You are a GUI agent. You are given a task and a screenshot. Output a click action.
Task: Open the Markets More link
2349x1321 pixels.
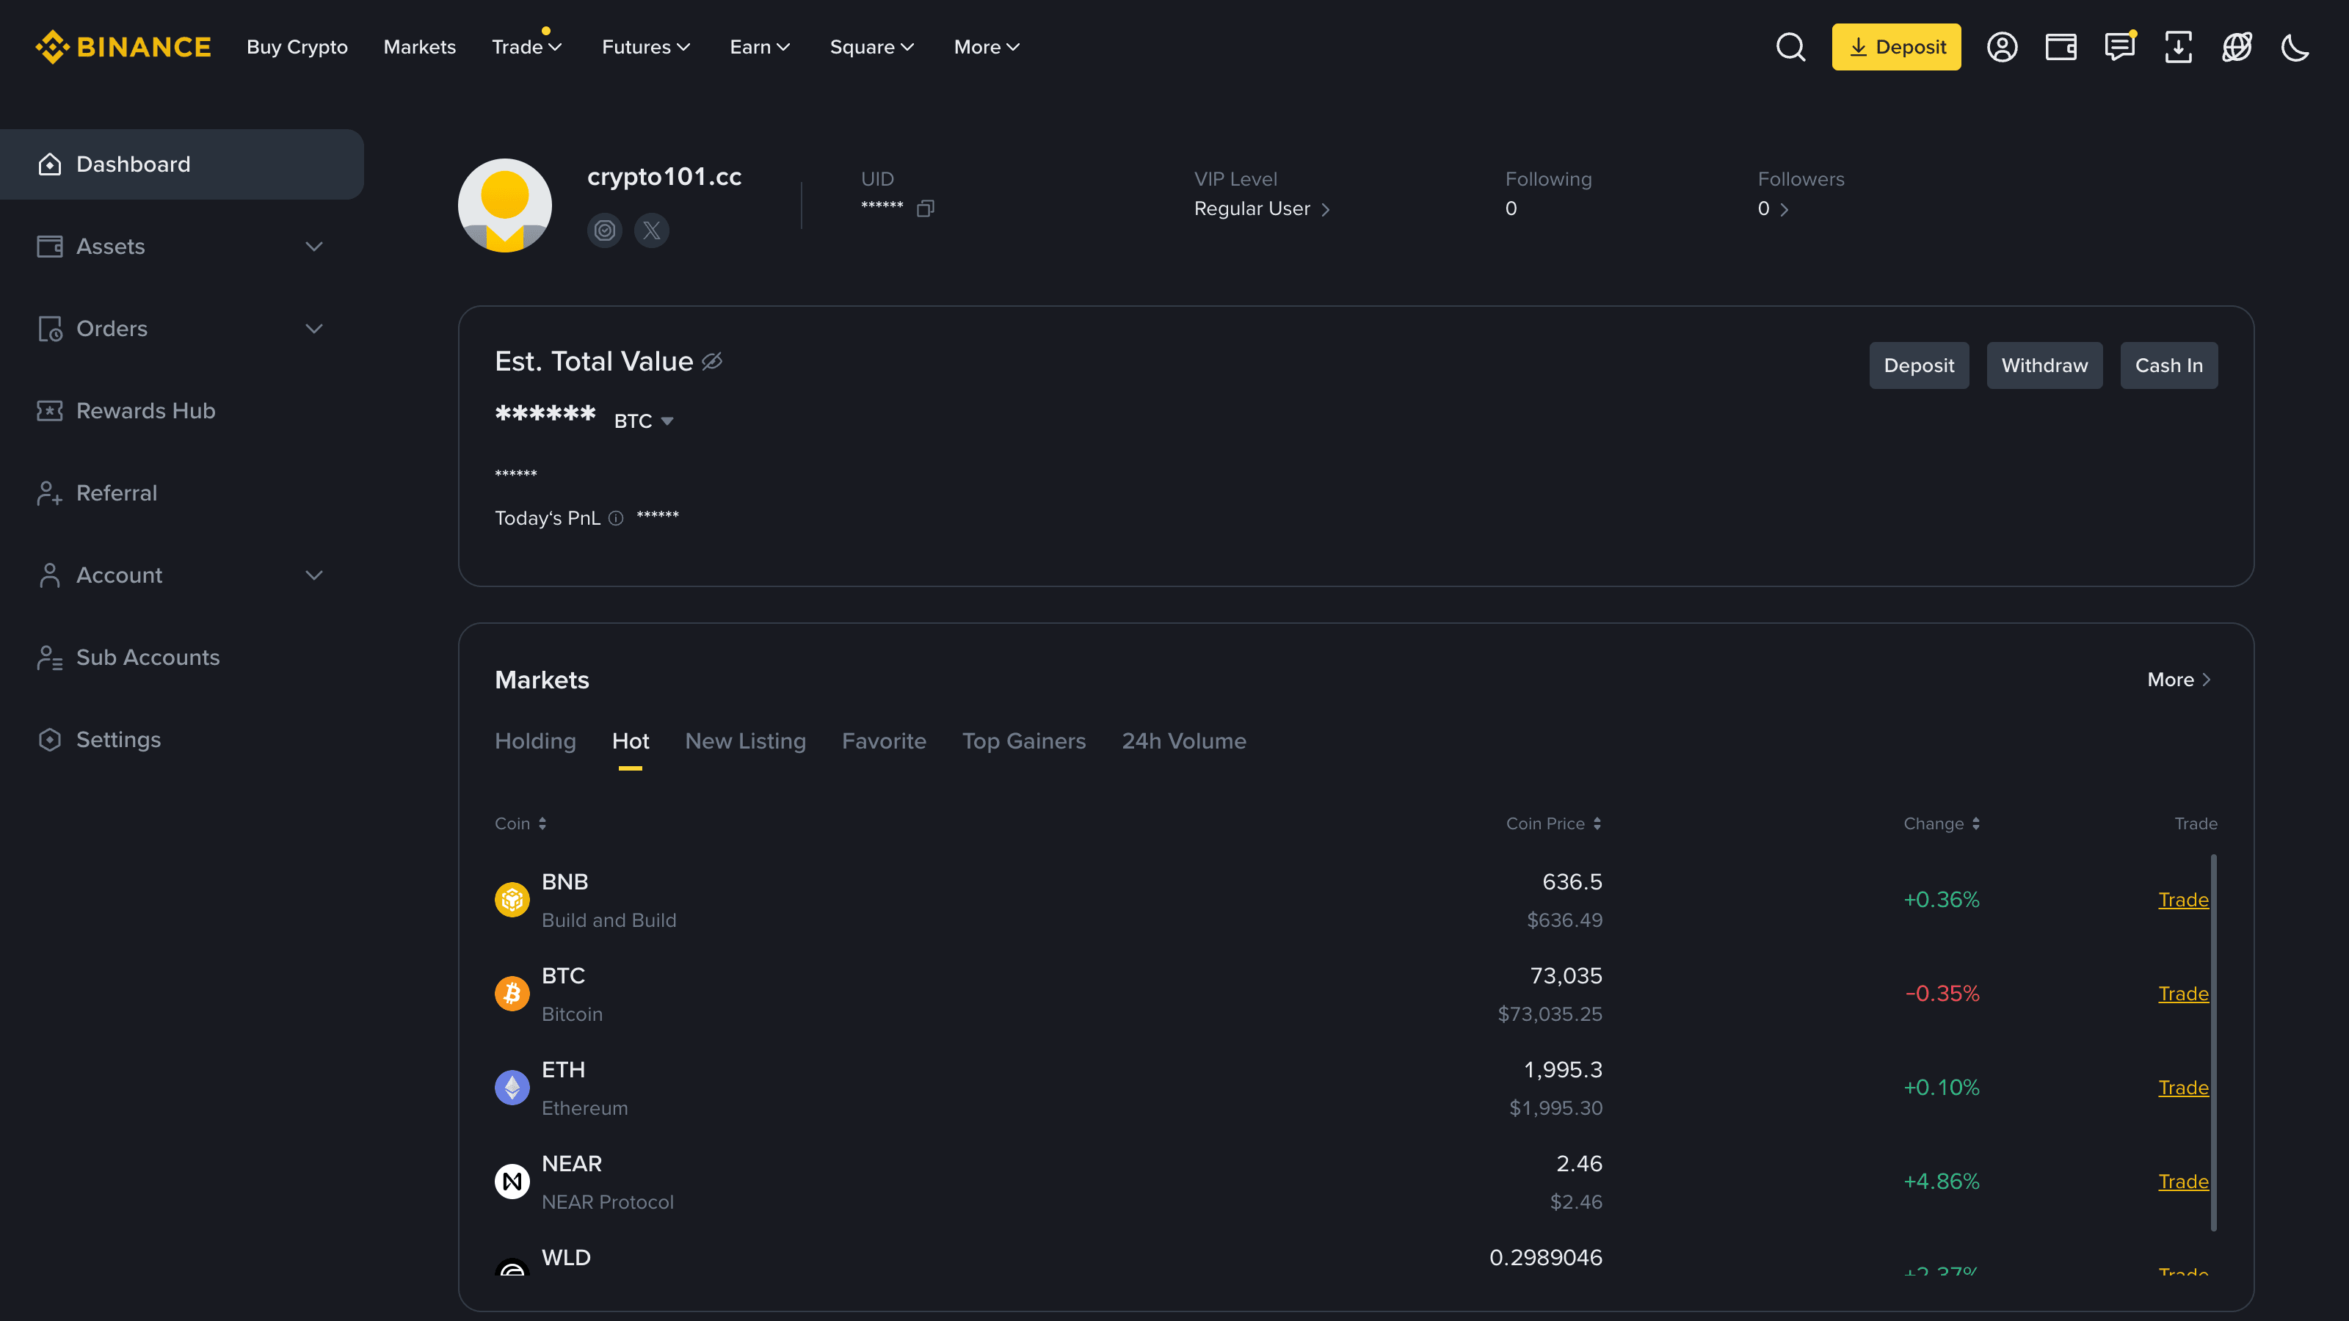pyautogui.click(x=2179, y=680)
